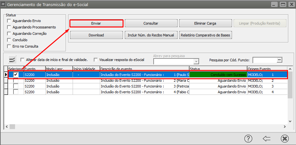296x145 pixels.
Task: Maximize the e-Social transmission window
Action: 283,4
